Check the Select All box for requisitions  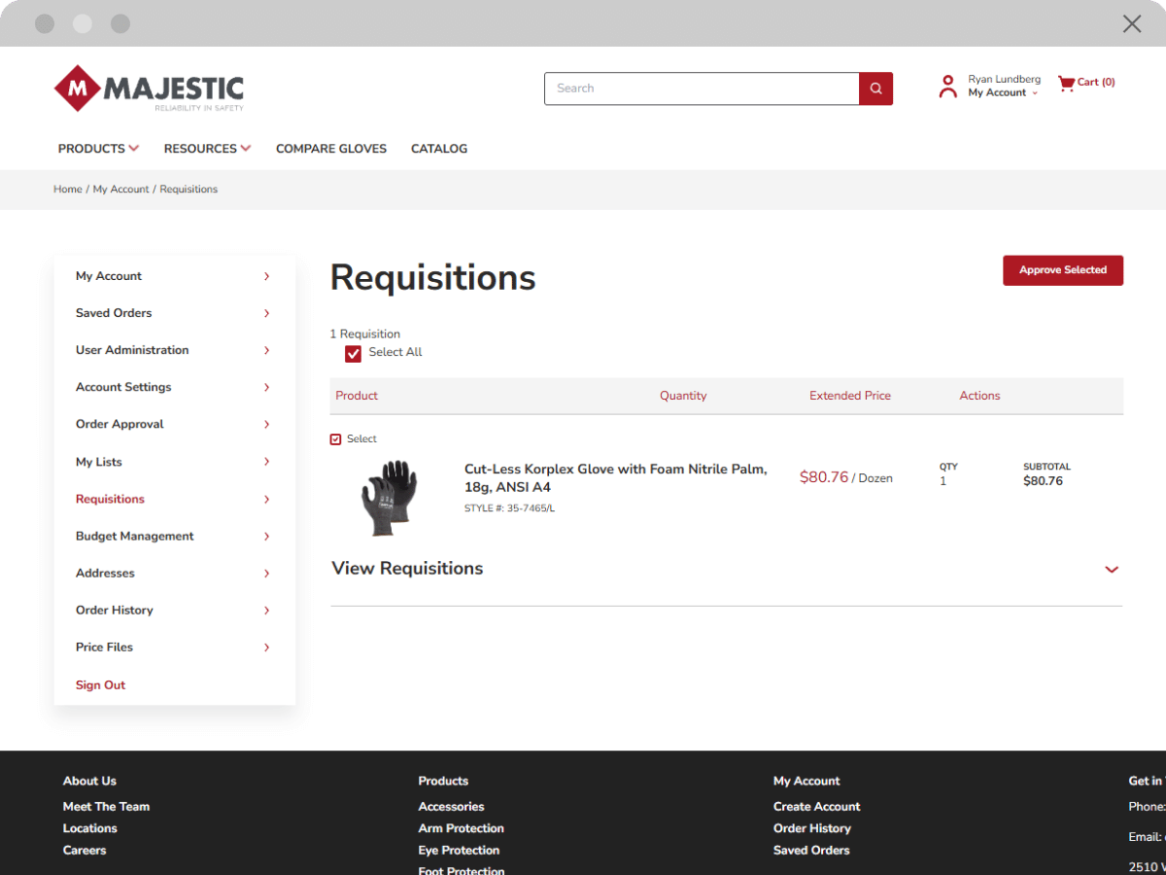[x=353, y=354]
